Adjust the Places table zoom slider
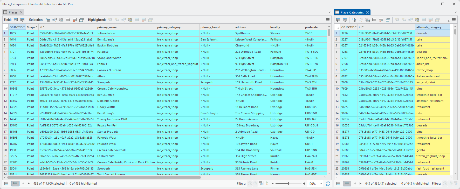 click(288, 184)
